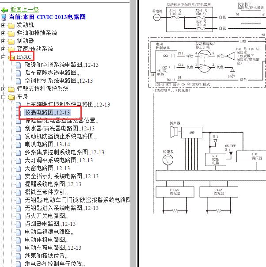Expand the 变速/传动系统 folder node
The height and width of the screenshot is (267, 266).
point(3,49)
